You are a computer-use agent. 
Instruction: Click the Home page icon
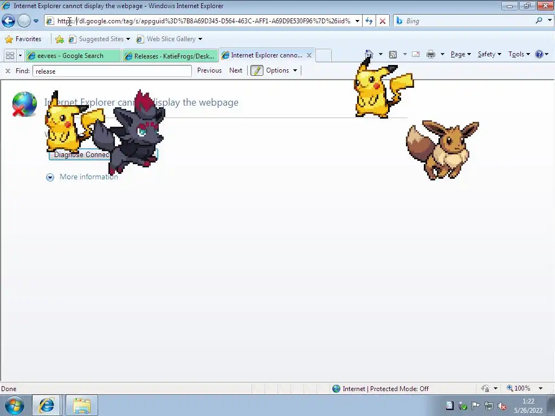[x=369, y=54]
